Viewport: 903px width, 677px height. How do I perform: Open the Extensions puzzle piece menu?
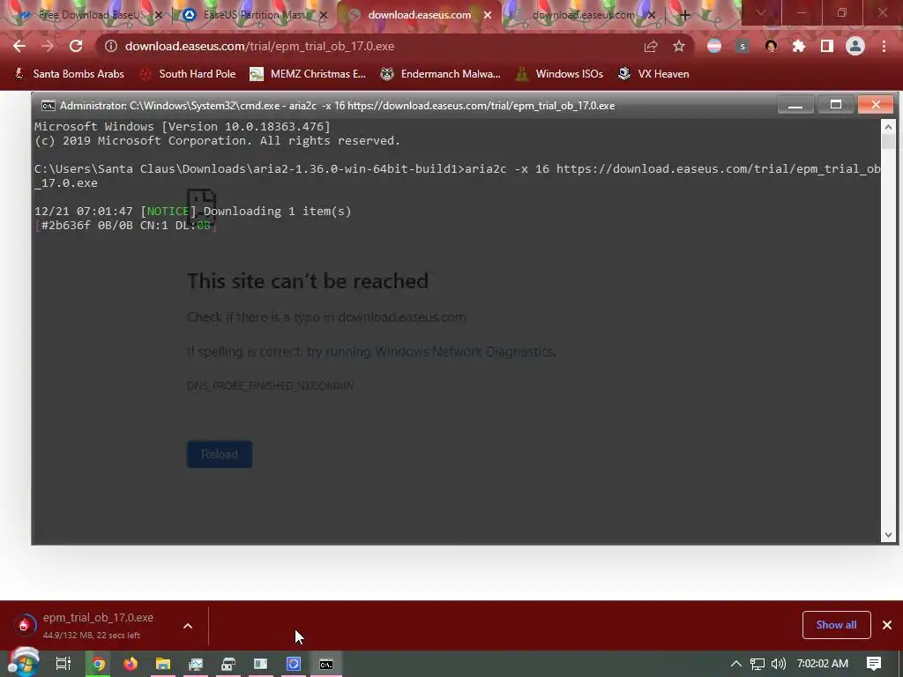[x=799, y=46]
